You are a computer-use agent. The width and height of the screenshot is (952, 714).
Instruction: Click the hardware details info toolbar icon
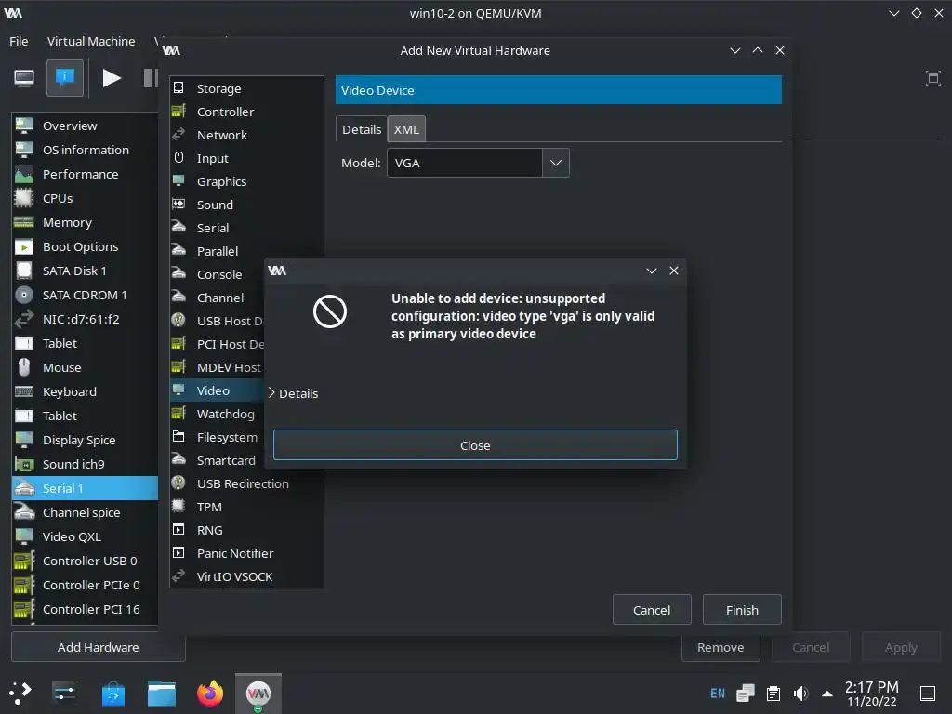click(65, 78)
